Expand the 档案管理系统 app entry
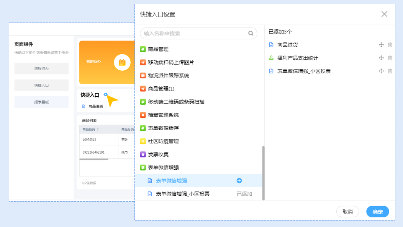Screen dimensions: 403x227 pos(163,115)
